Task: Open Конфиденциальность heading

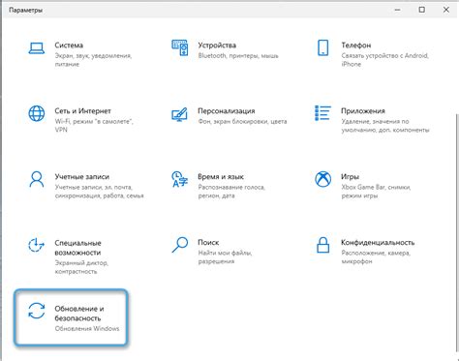Action: coord(378,242)
